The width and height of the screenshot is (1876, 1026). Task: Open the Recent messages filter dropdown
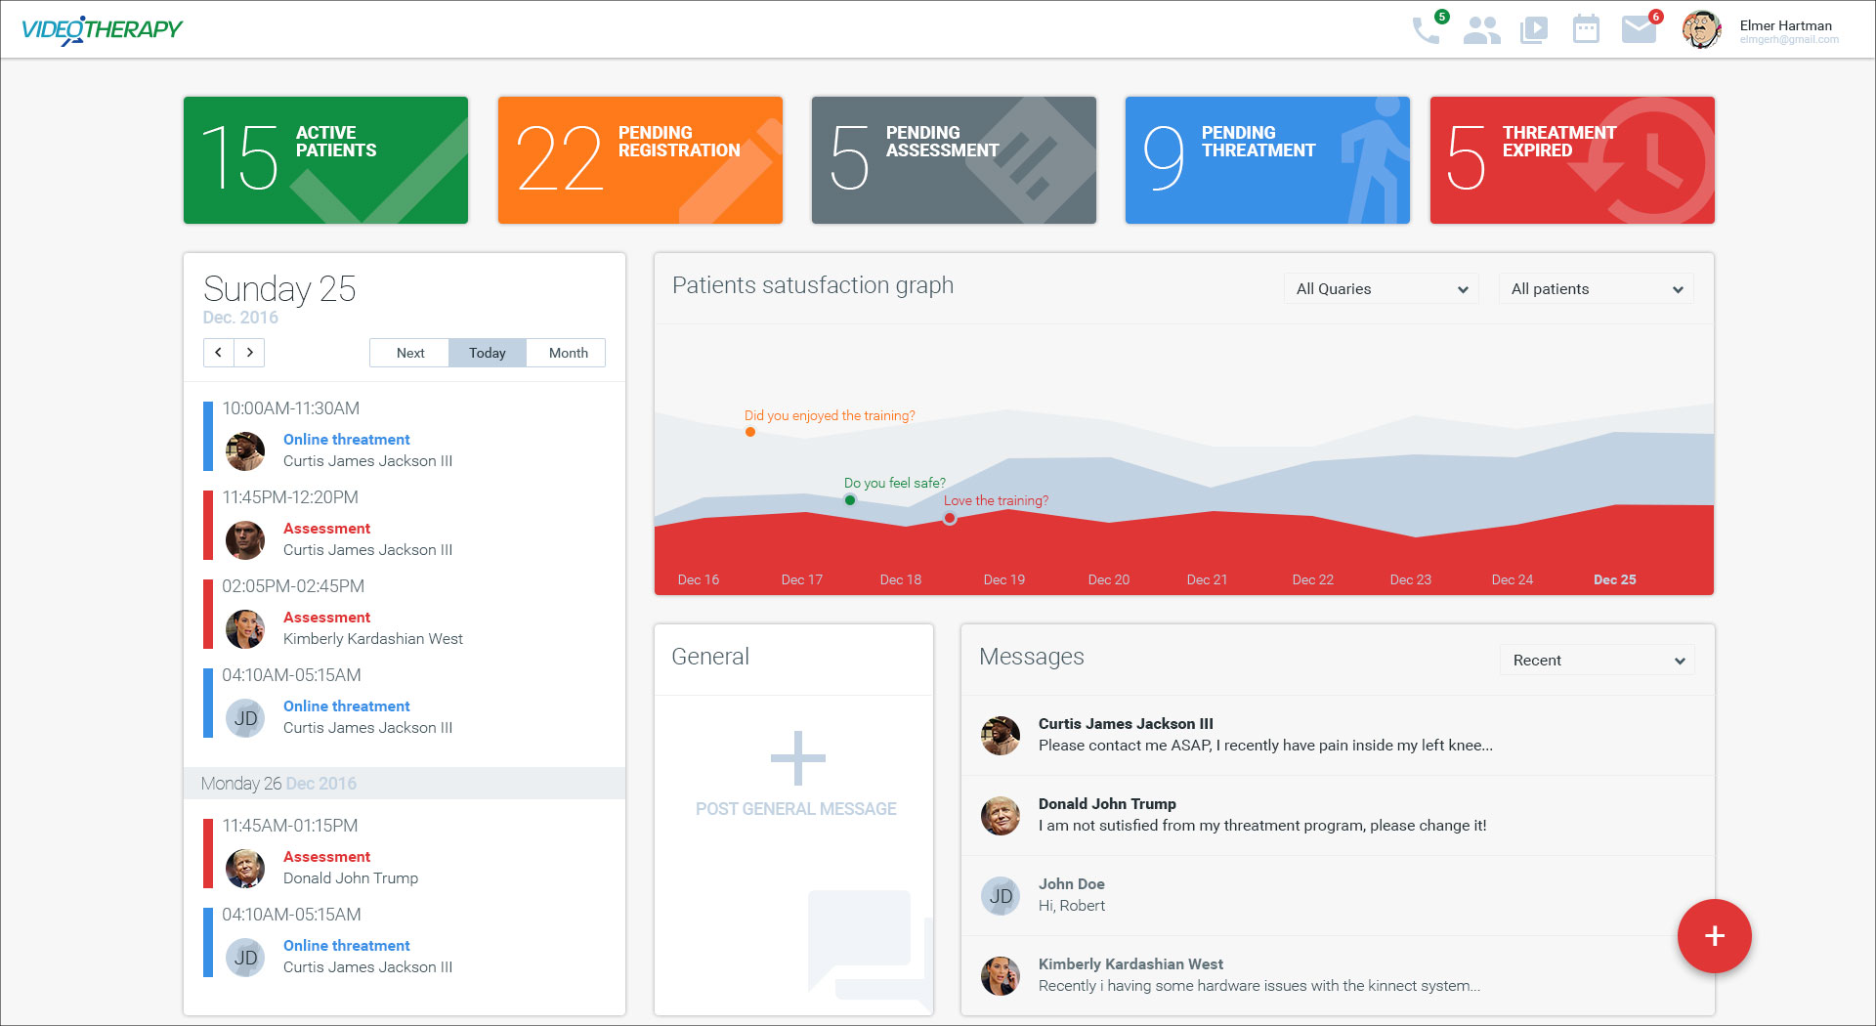pyautogui.click(x=1598, y=661)
